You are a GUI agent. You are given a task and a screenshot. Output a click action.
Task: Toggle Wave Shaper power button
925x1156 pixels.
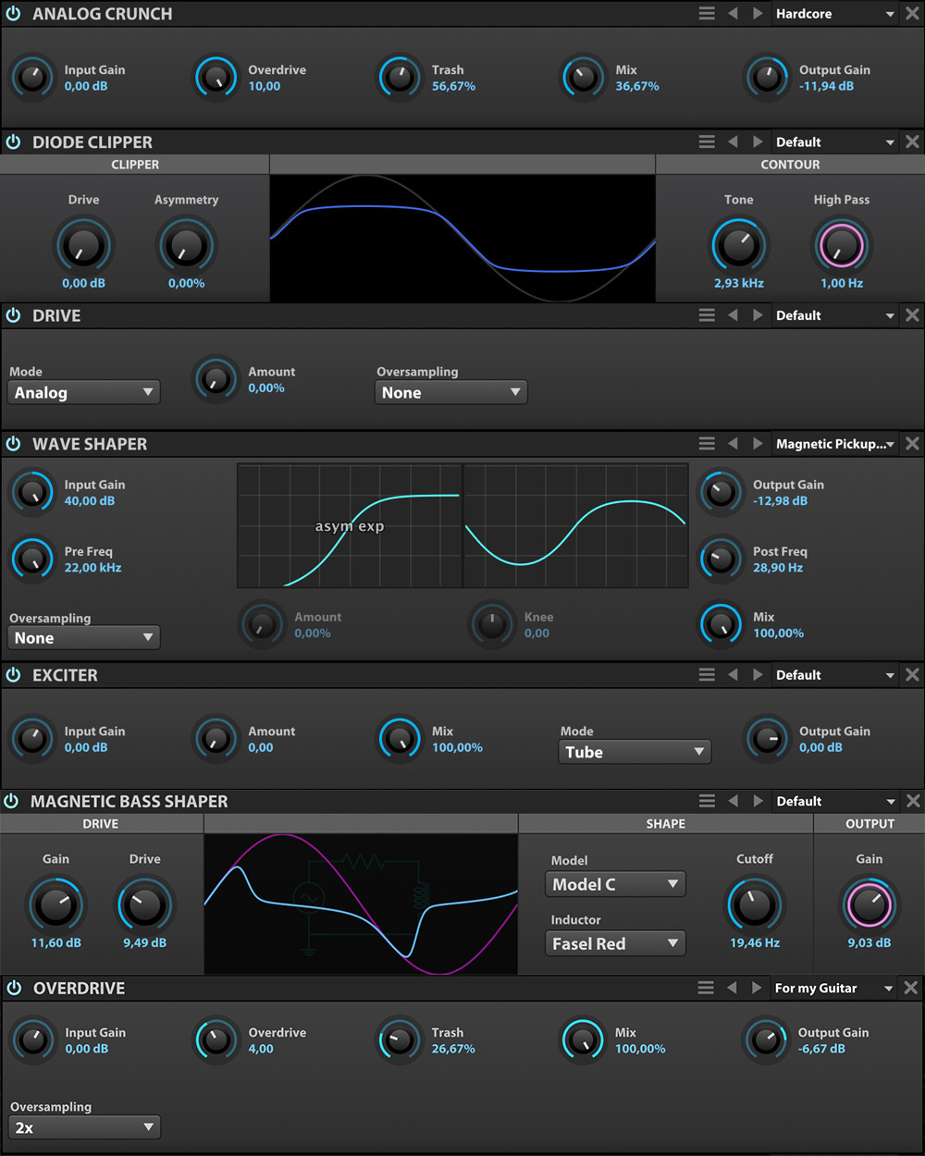coord(13,444)
